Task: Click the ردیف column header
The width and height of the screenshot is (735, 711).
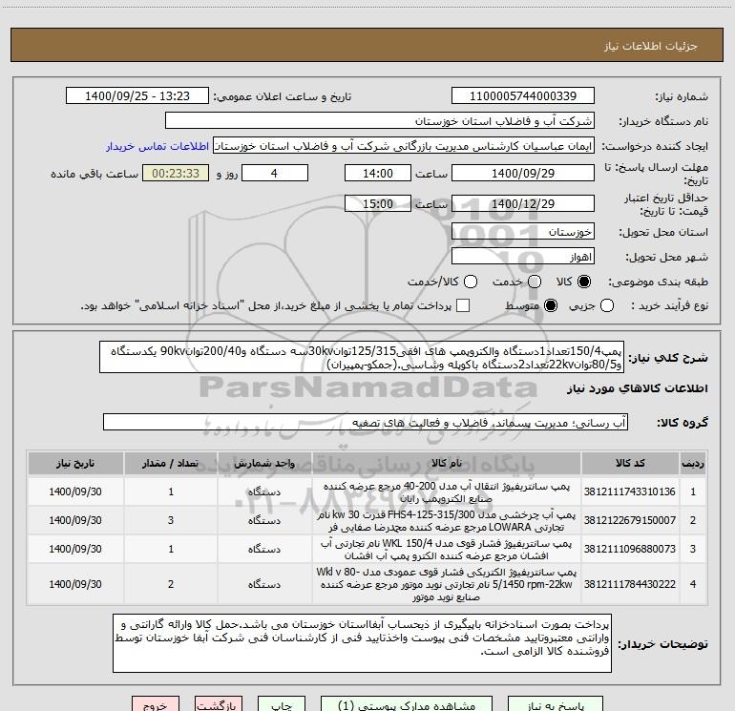Action: [x=693, y=463]
